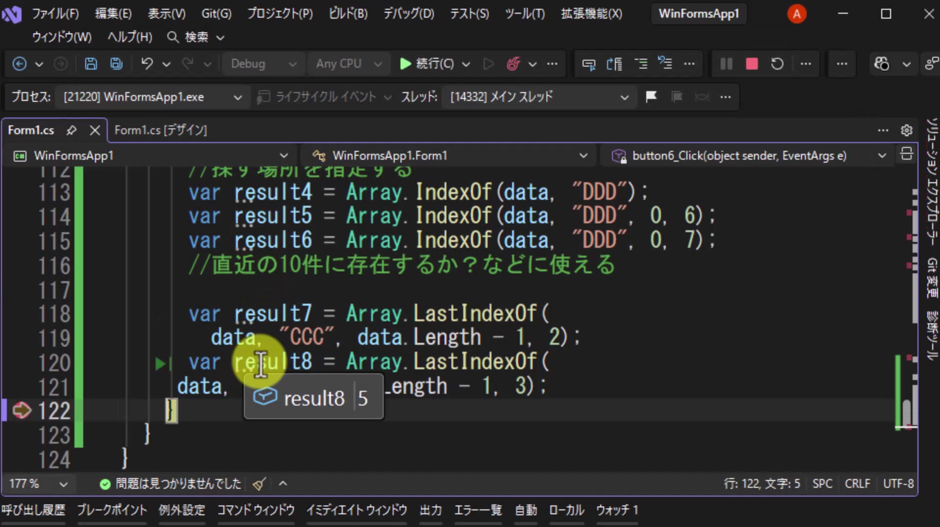
Task: Open the ブレークポイント panel tab
Action: 112,510
